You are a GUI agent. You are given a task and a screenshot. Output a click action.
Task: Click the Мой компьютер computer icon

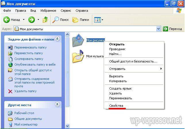coord(10,125)
